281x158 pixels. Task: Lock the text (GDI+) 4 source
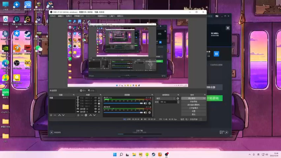tap(99, 98)
